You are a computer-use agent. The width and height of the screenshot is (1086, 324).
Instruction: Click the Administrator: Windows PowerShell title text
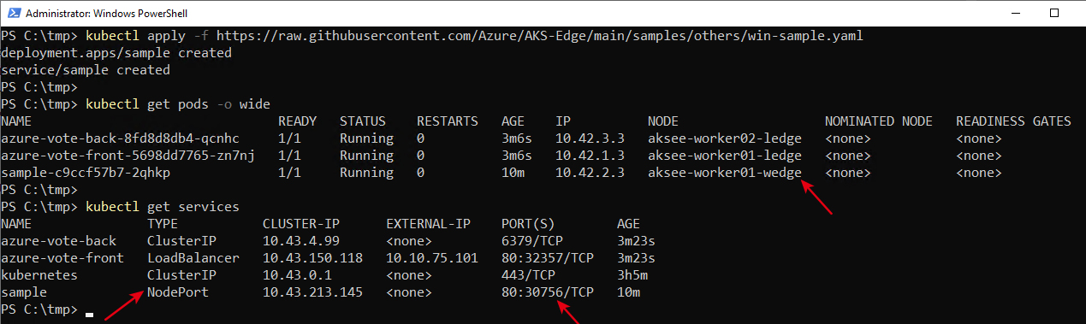108,14
